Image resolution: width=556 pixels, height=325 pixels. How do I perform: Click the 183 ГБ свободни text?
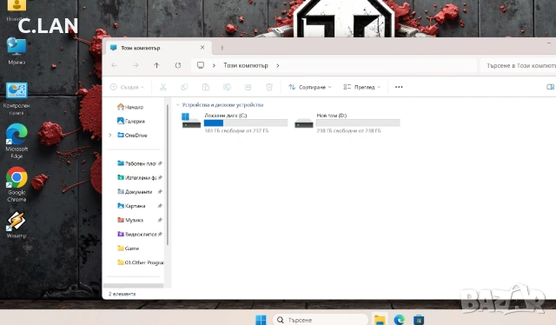[236, 131]
